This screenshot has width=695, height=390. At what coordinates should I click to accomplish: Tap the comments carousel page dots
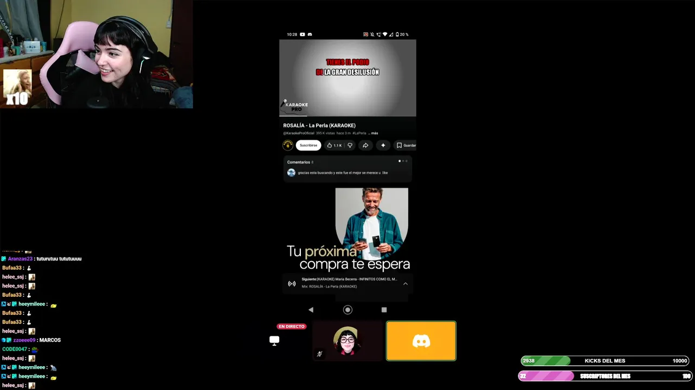(403, 161)
